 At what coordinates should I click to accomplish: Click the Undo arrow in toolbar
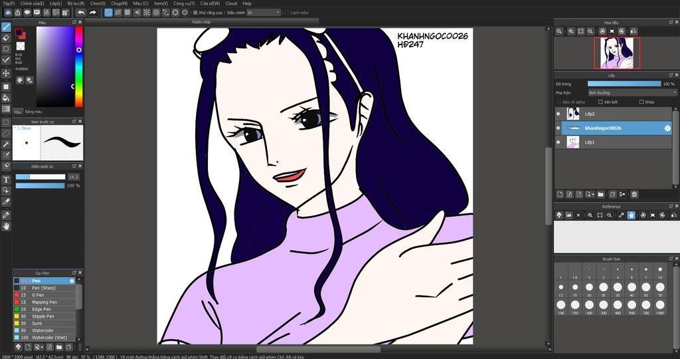click(x=80, y=13)
